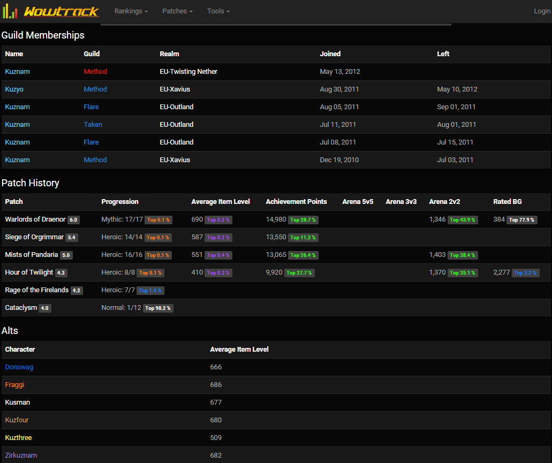Viewport: 552px width, 463px height.
Task: Open the Taken guild link
Action: click(93, 125)
